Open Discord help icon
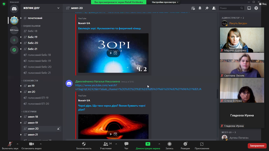269x151 pixels. click(x=256, y=8)
